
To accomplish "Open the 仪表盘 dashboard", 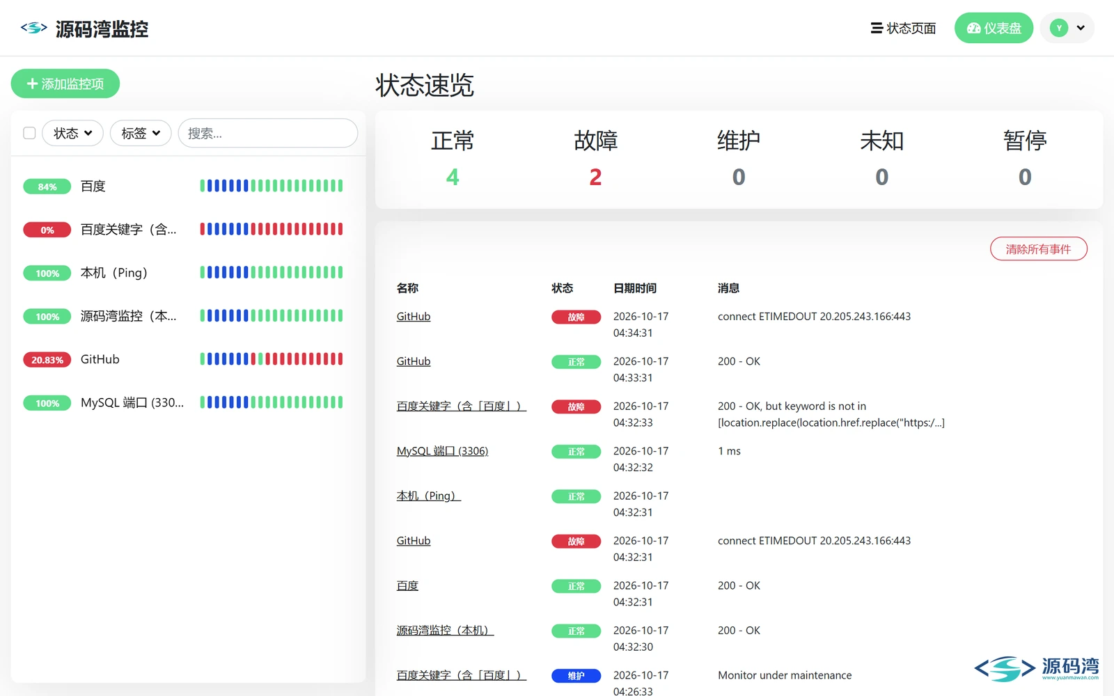I will point(994,28).
